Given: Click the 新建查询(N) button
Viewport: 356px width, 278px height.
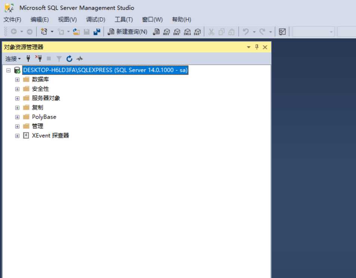Looking at the screenshot, I should [x=128, y=32].
